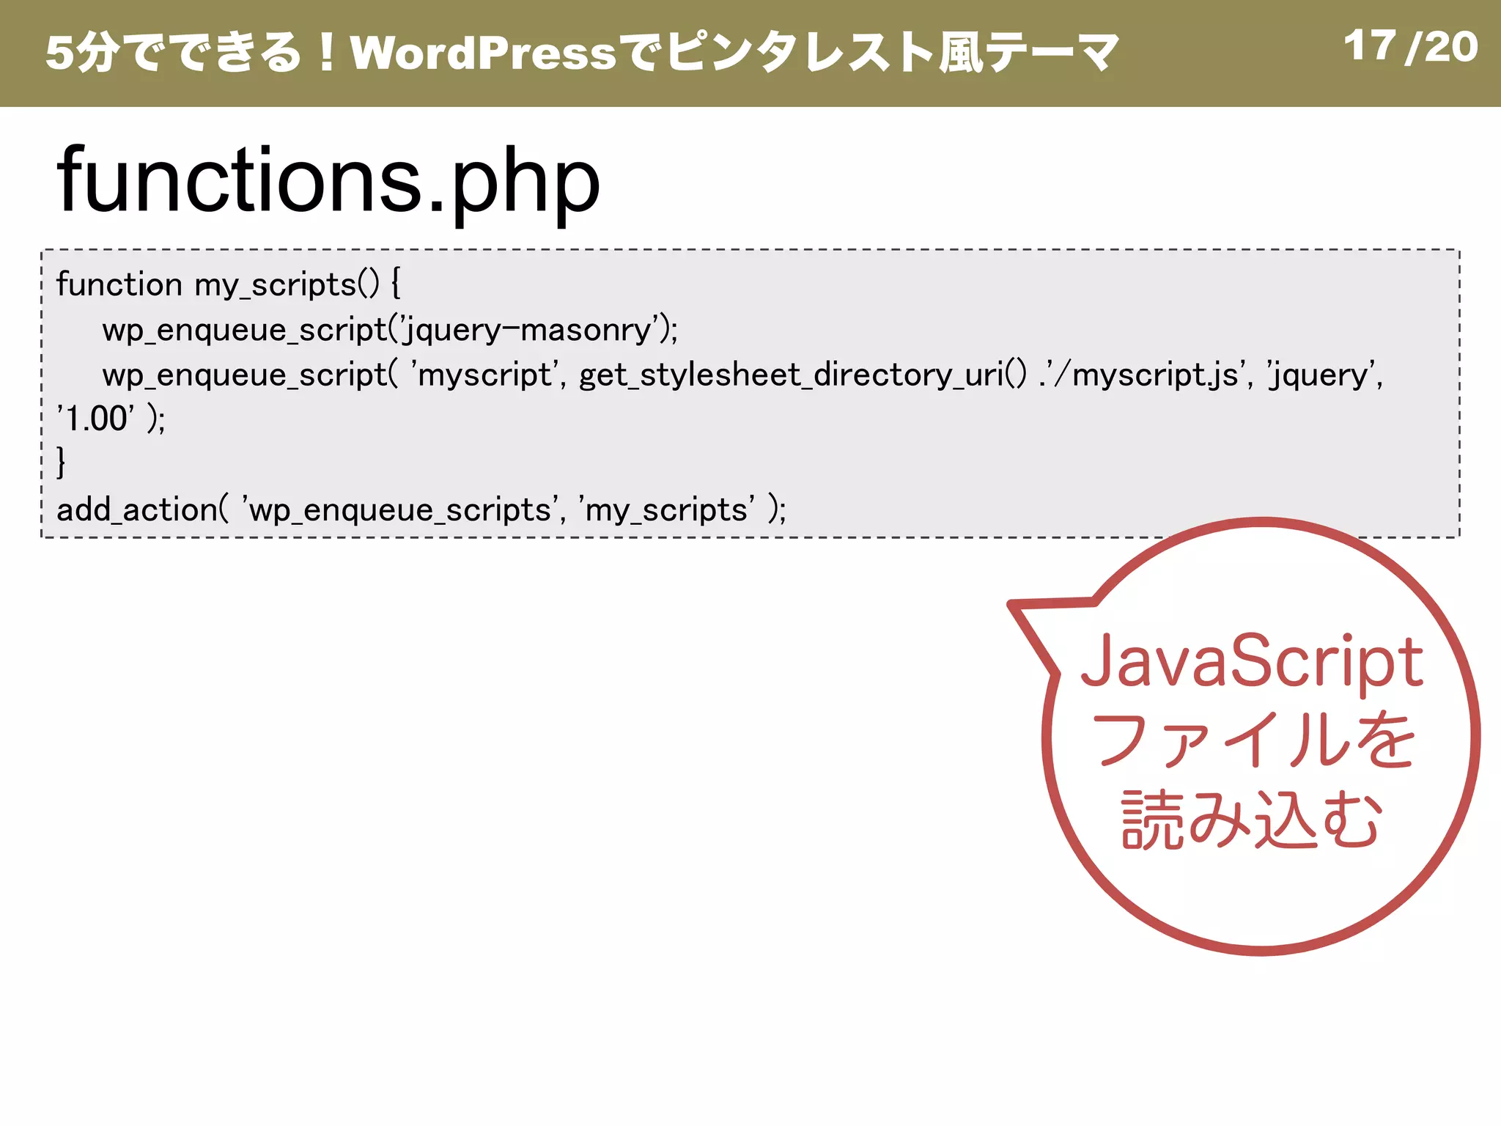
Task: Click the ファイルを text in the bubble
Action: coord(1253,739)
